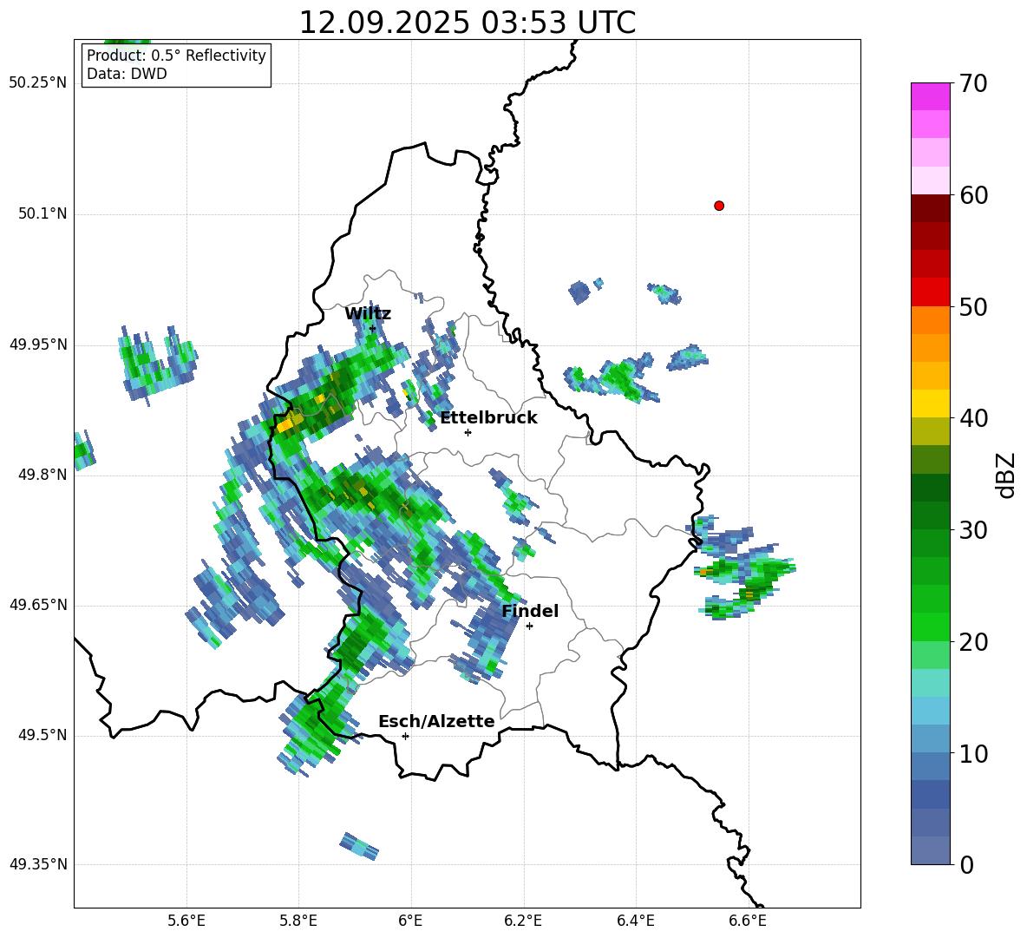This screenshot has height=938, width=1027.
Task: Click the Data: DWD text
Action: 127,74
